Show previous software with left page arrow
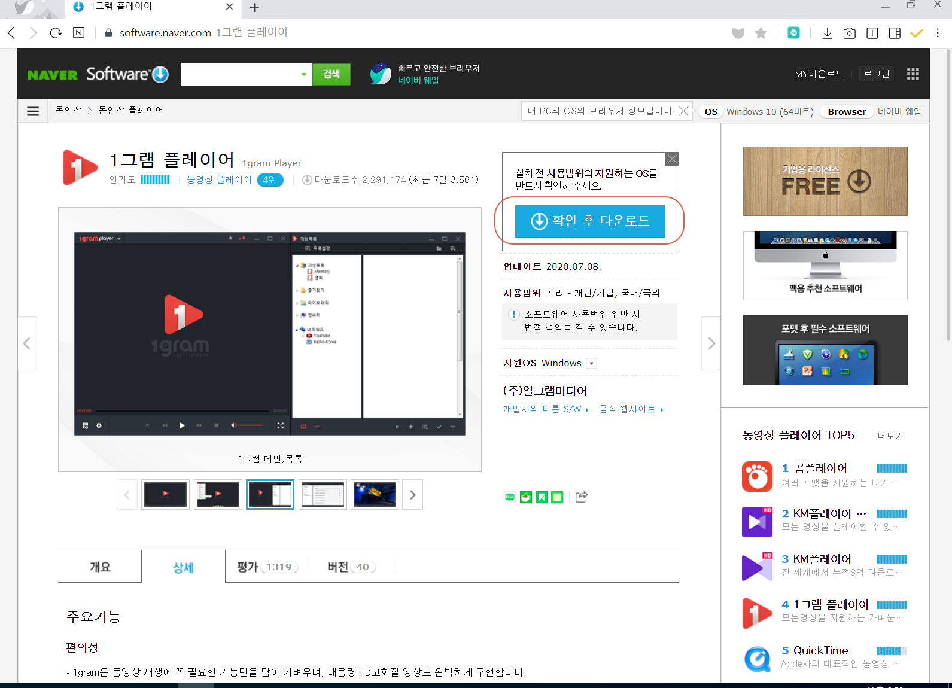The height and width of the screenshot is (688, 952). (28, 343)
